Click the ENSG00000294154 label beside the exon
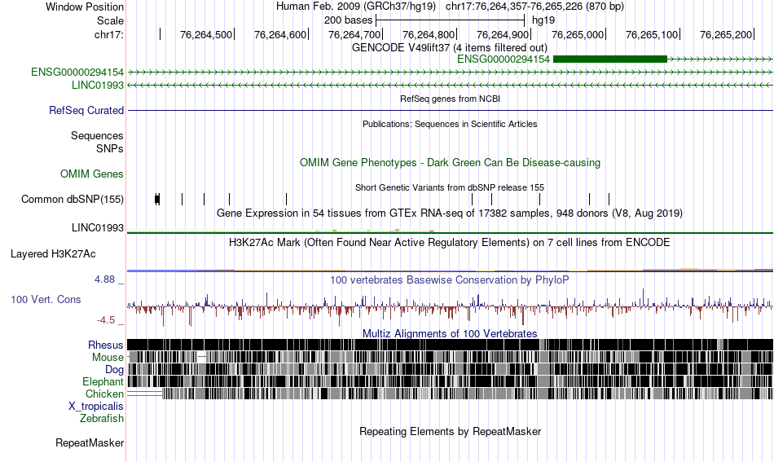 click(x=503, y=59)
